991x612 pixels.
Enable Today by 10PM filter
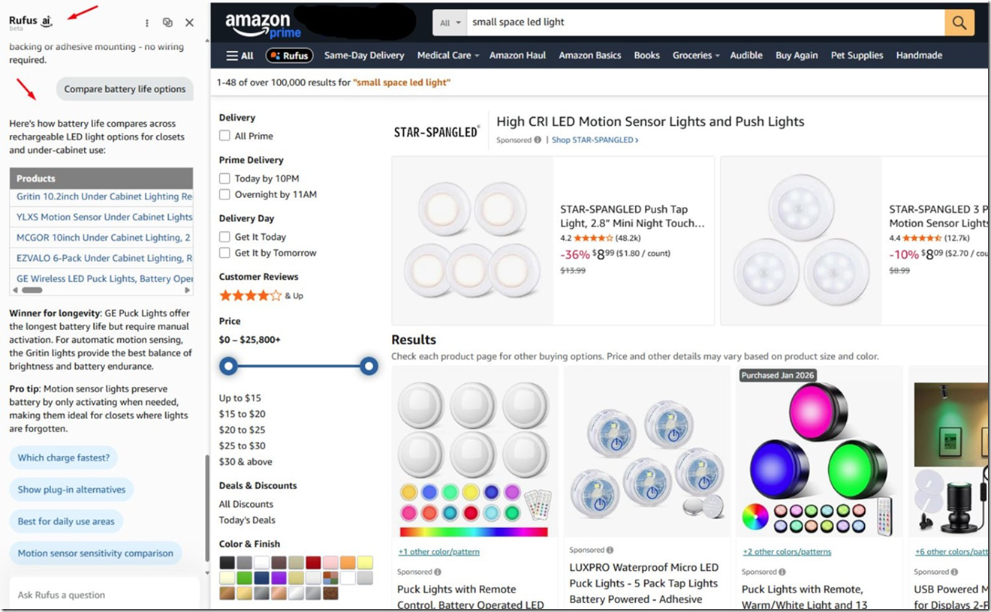point(224,178)
